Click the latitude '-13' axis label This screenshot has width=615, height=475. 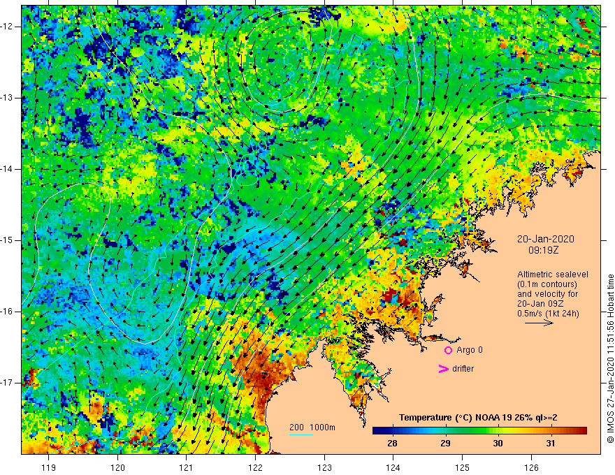pos(8,98)
